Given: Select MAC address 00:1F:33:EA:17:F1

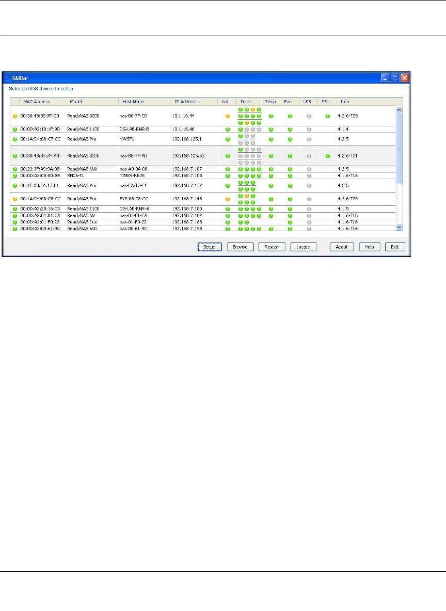Looking at the screenshot, I should point(40,185).
